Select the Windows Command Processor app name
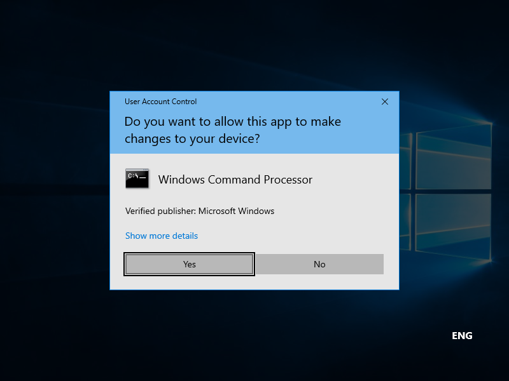Image resolution: width=509 pixels, height=381 pixels. click(x=235, y=180)
